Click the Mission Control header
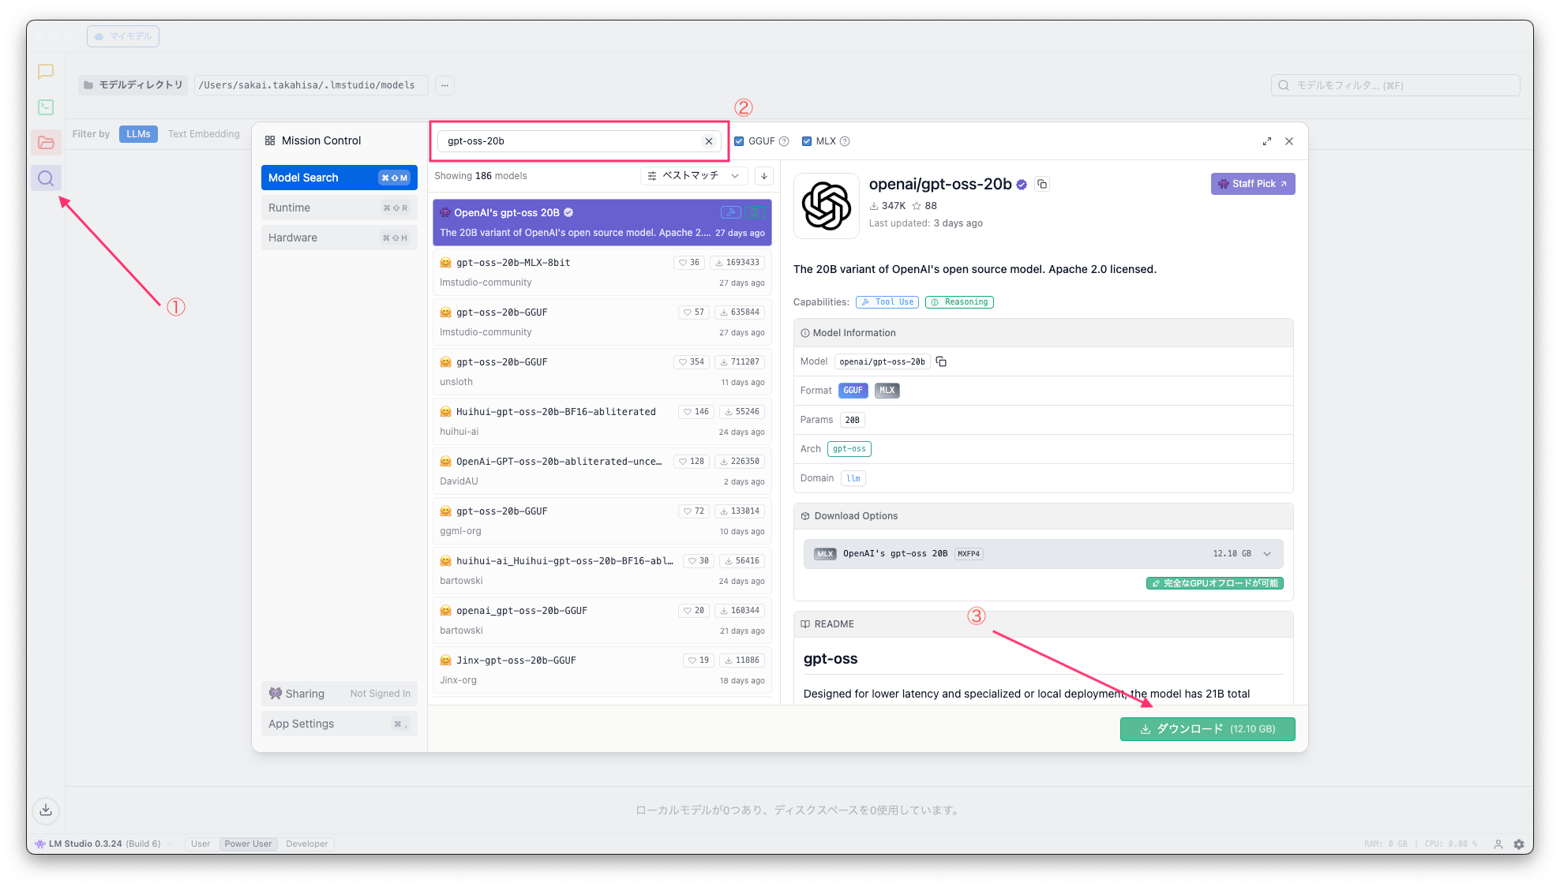This screenshot has width=1560, height=887. [313, 140]
